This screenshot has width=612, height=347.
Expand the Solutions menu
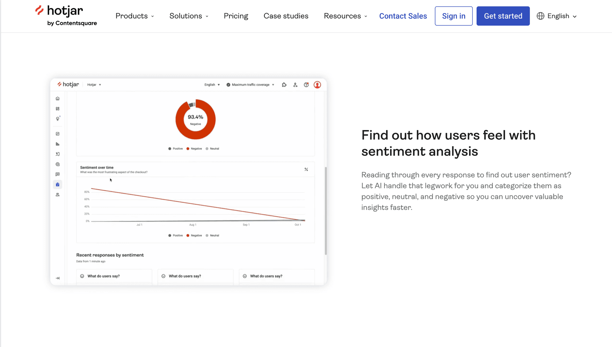pos(189,16)
